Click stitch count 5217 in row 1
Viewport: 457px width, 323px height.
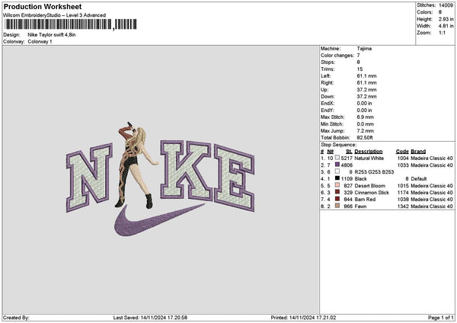click(347, 158)
